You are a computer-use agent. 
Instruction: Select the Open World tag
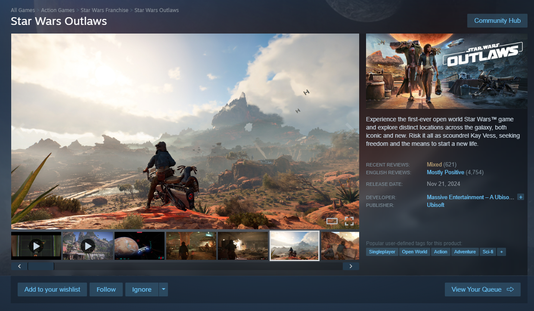pos(414,252)
